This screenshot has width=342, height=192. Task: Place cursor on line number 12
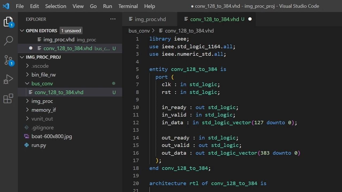point(136,123)
